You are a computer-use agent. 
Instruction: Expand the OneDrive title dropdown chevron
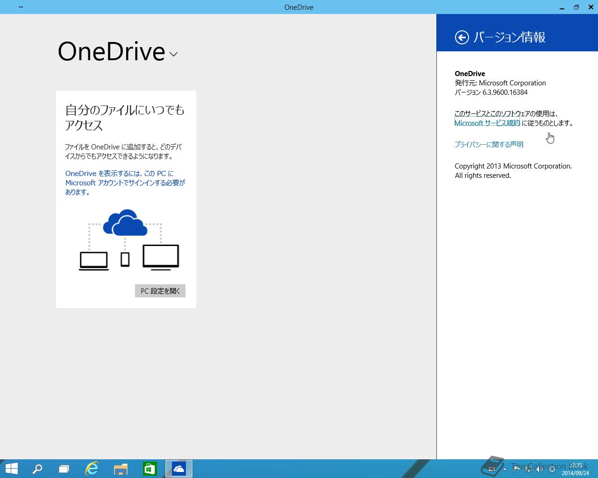[x=173, y=54]
